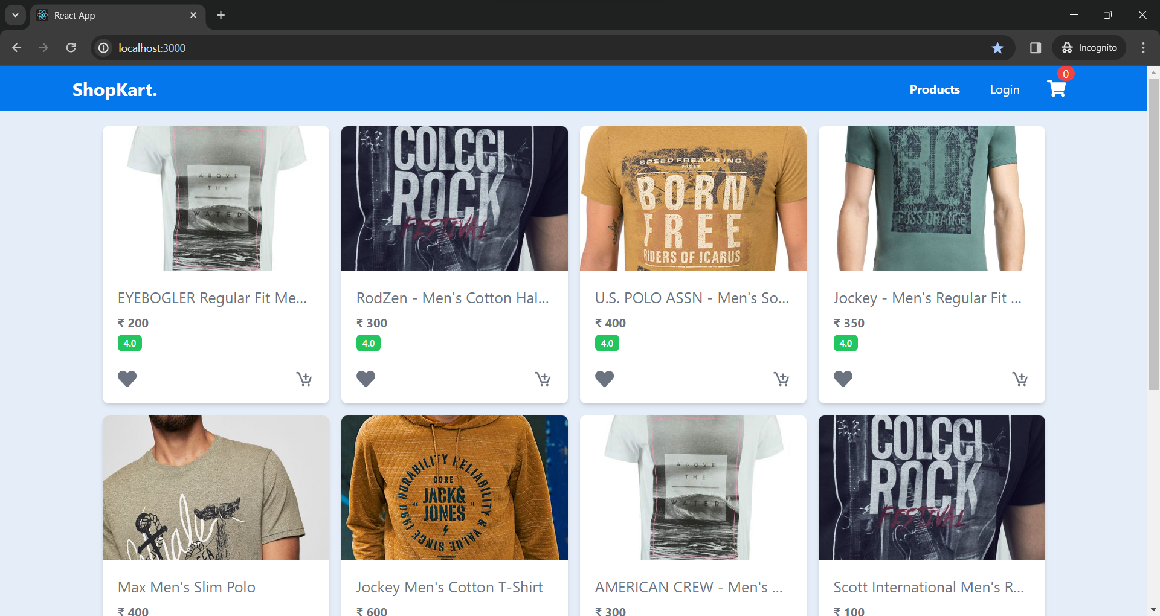Click the Incognito profile indicator
This screenshot has width=1160, height=616.
coord(1089,48)
